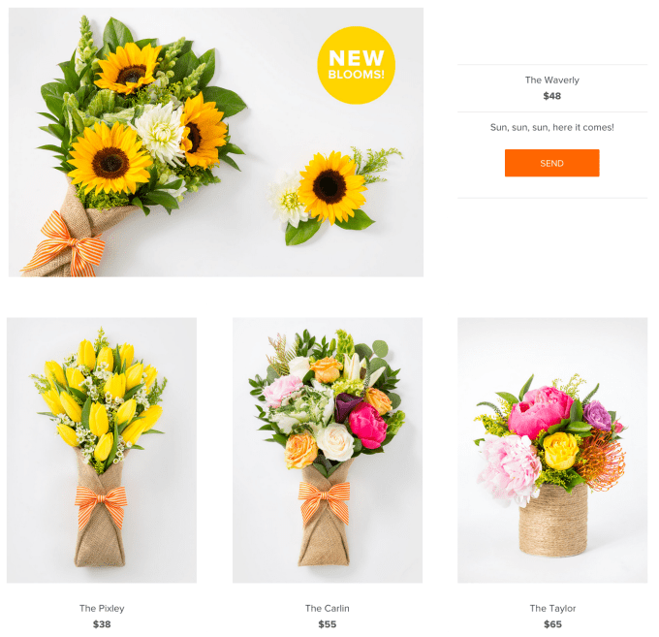View the Carlin mixed rose bouquet image
This screenshot has height=637, width=659.
pos(328,450)
